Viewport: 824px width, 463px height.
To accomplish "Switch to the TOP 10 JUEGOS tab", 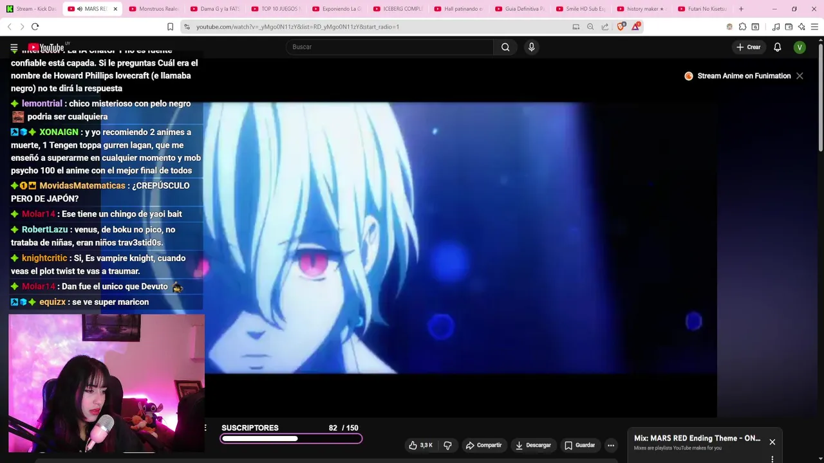I will pos(276,9).
